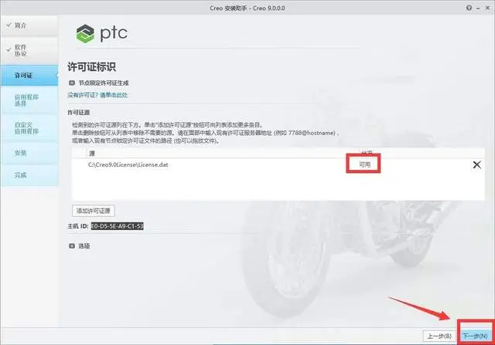The height and width of the screenshot is (345, 495).
Task: Select the 软件协议 step in sidebar
Action: pos(29,50)
